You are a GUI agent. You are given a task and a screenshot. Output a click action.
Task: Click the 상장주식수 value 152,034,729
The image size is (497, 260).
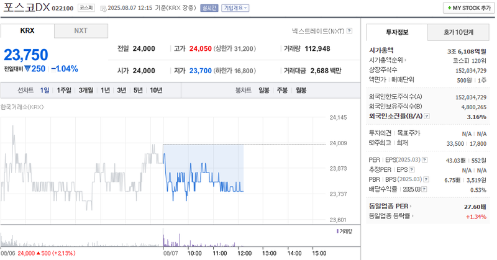point(471,71)
